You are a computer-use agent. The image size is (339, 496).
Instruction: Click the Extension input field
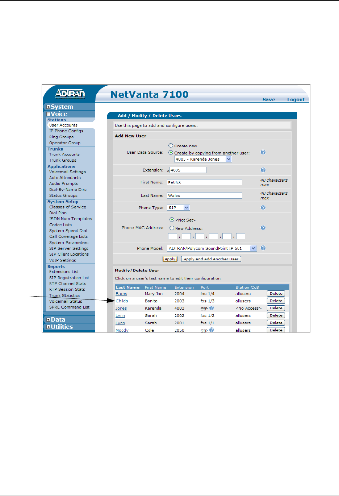click(x=188, y=170)
